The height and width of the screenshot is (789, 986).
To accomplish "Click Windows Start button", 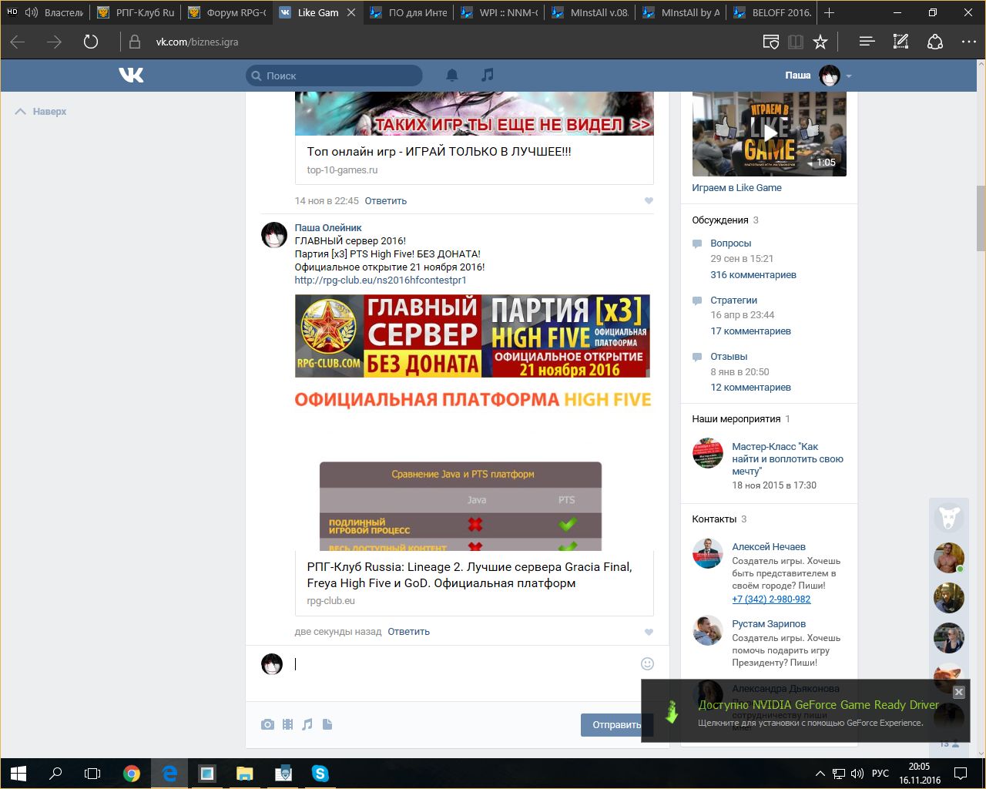I will (x=18, y=773).
